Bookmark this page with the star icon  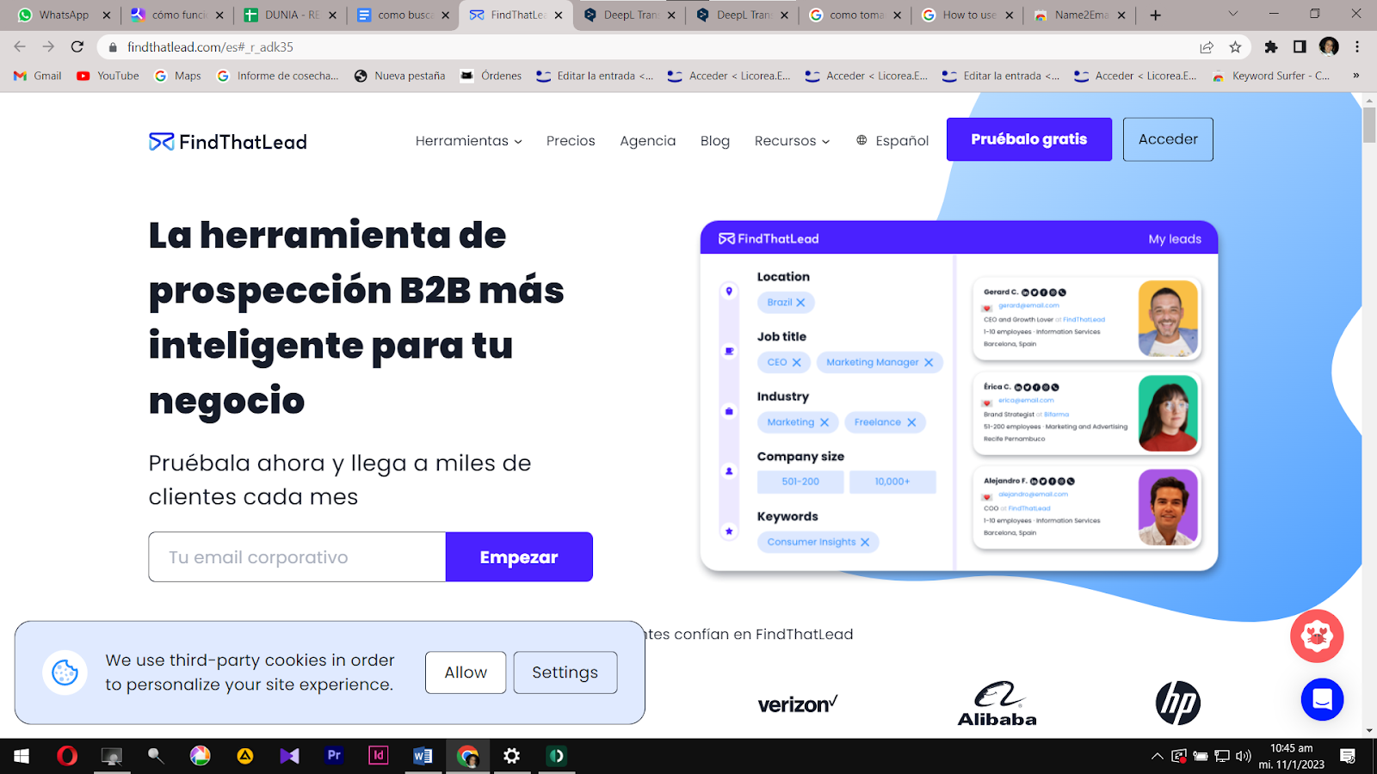coord(1236,47)
